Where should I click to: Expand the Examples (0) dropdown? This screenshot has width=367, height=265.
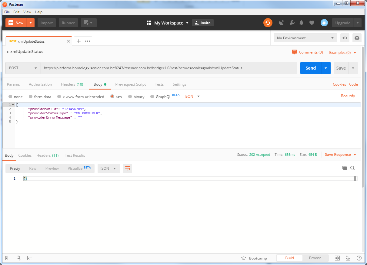click(343, 52)
